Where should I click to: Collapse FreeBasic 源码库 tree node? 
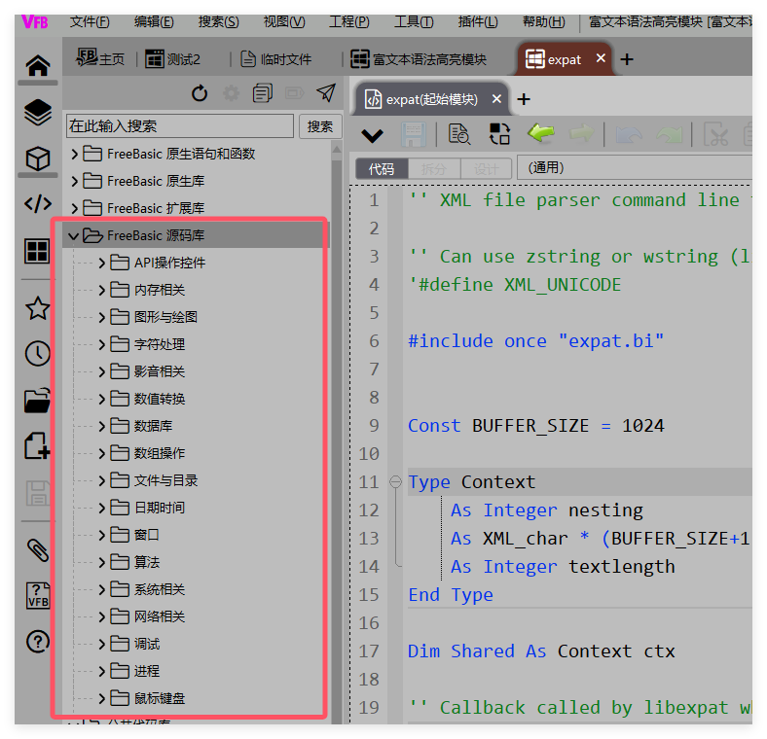coord(74,235)
